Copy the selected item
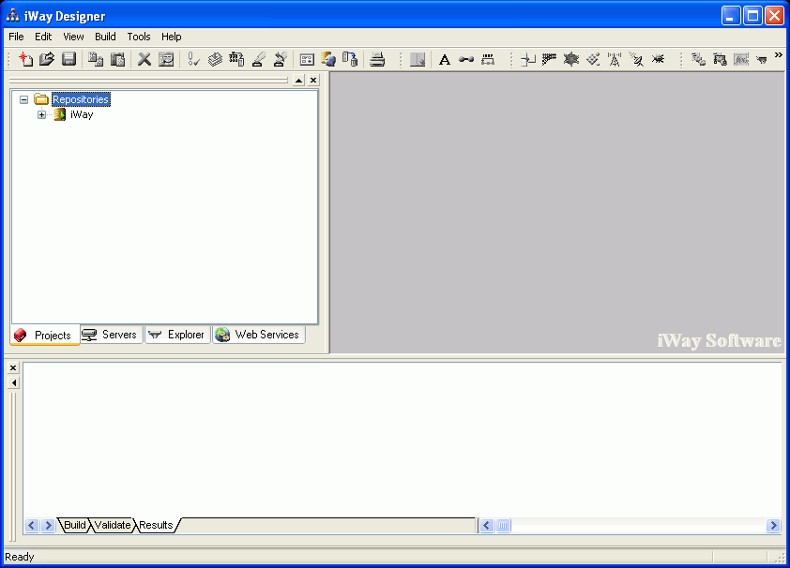The width and height of the screenshot is (790, 568). (95, 59)
